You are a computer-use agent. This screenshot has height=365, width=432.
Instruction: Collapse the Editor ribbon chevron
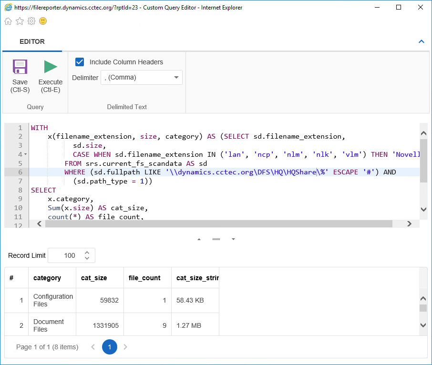pyautogui.click(x=421, y=41)
